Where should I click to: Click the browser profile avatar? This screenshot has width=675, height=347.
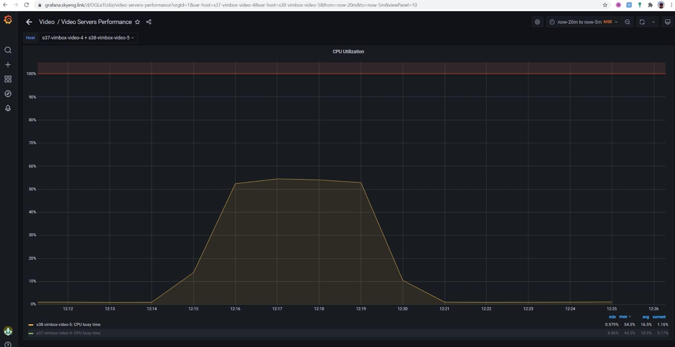click(x=661, y=5)
